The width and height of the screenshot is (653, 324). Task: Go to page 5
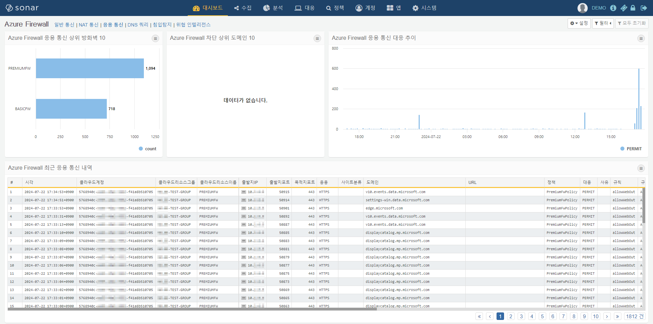(542, 316)
